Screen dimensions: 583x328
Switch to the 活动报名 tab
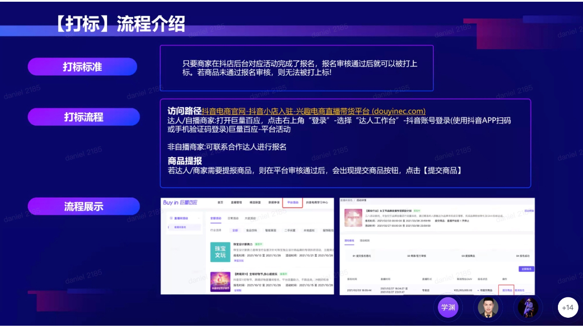349,241
